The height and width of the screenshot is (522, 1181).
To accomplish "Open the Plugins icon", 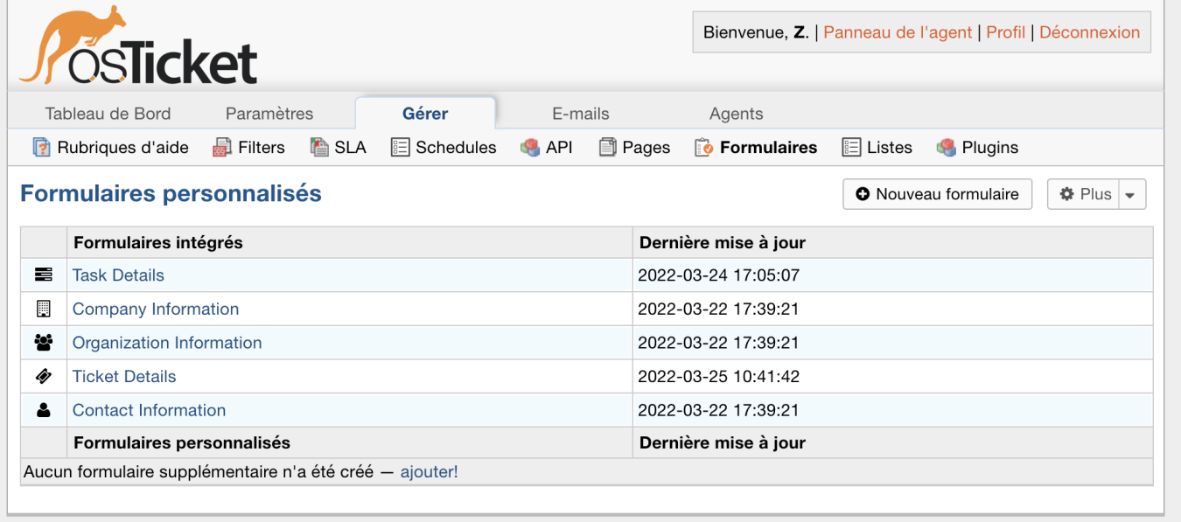I will pyautogui.click(x=946, y=148).
